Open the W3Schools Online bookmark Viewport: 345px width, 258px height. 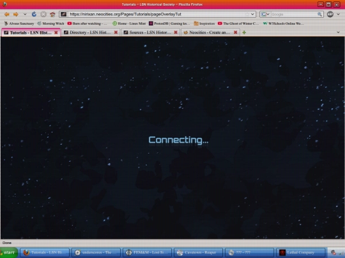click(284, 24)
